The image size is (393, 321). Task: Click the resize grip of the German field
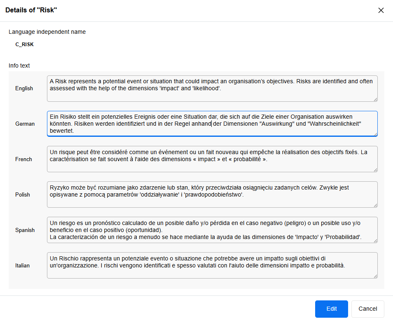(x=375, y=134)
